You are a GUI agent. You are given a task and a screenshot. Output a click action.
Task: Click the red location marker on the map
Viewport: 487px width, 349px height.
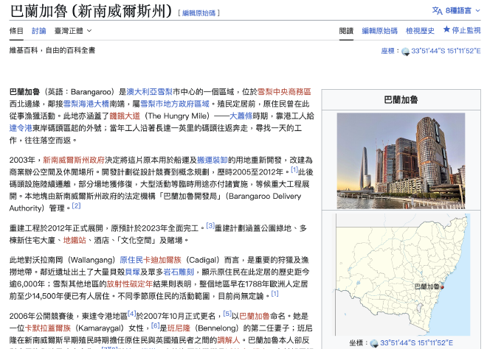point(442,287)
